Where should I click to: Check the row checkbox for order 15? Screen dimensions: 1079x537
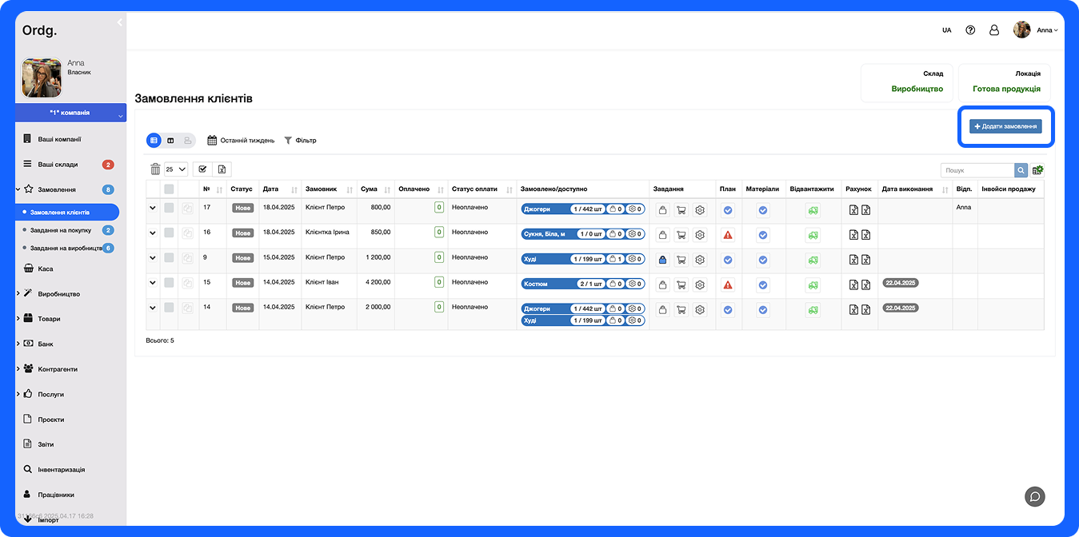click(x=169, y=282)
